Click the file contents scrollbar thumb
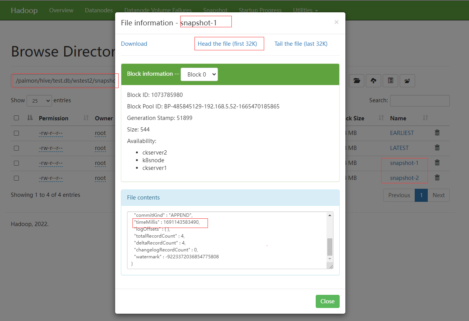Viewport: 469px width, 321px height. pos(330,247)
